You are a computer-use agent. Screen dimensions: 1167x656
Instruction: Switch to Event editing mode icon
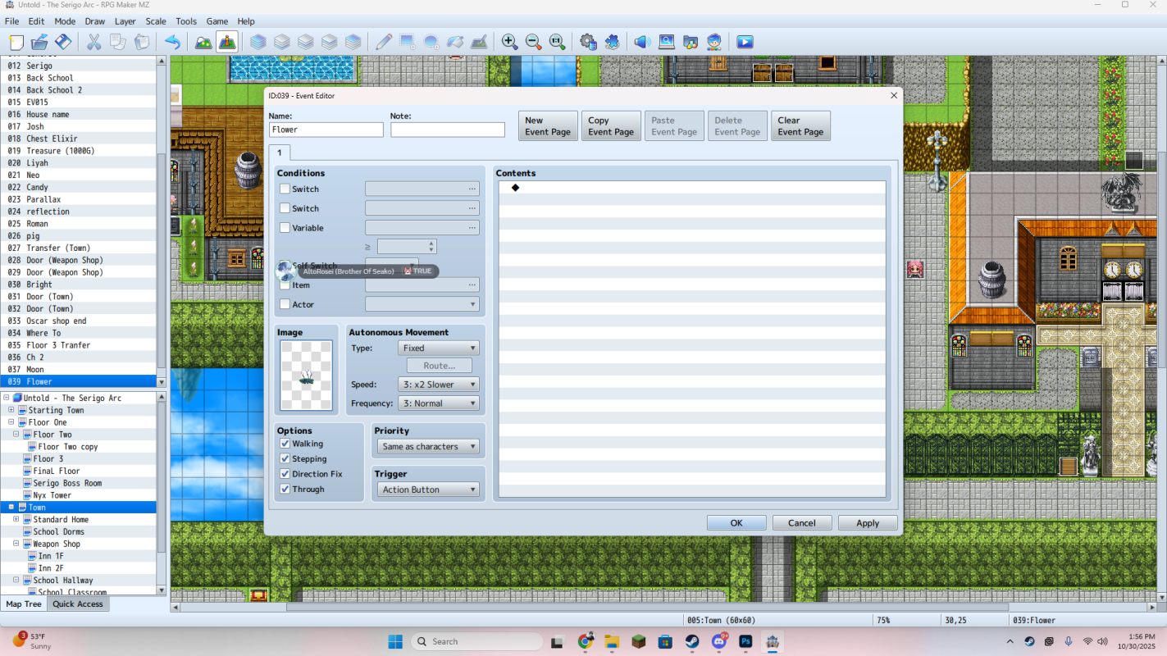click(x=227, y=42)
